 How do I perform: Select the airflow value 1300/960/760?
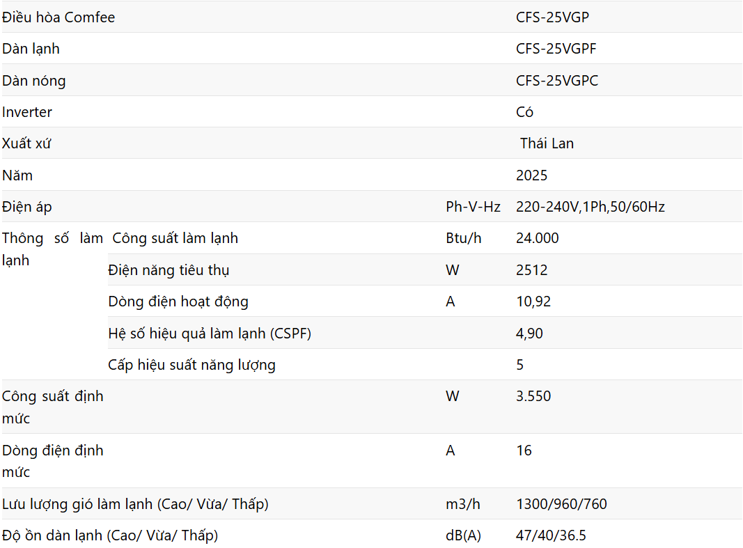click(561, 504)
